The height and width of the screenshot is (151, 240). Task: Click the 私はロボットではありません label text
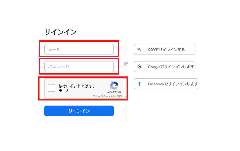tap(77, 88)
